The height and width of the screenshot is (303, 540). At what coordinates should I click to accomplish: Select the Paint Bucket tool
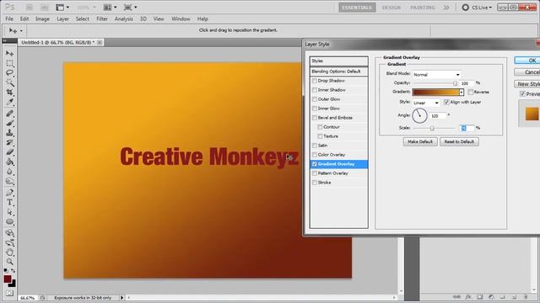coord(9,162)
